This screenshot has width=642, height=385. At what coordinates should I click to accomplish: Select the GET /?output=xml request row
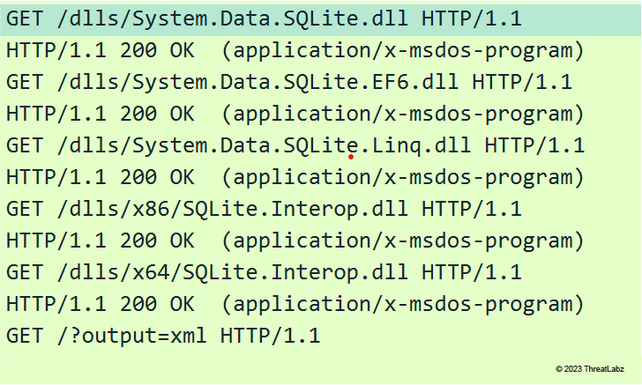163,336
